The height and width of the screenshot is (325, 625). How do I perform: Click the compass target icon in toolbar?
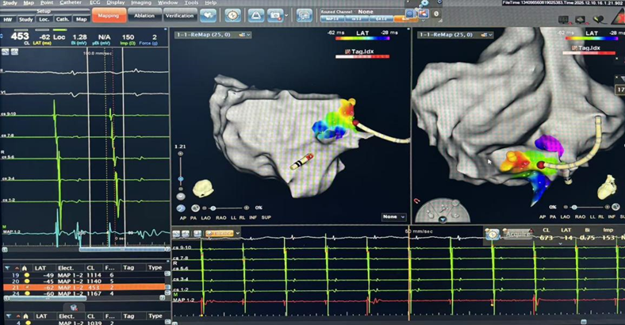(232, 15)
